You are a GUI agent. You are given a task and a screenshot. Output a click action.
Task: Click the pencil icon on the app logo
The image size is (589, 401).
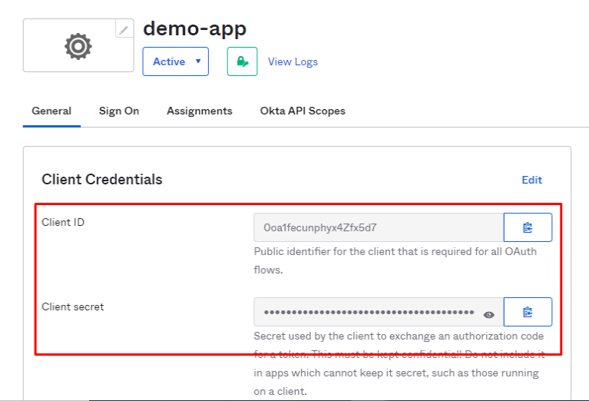124,29
